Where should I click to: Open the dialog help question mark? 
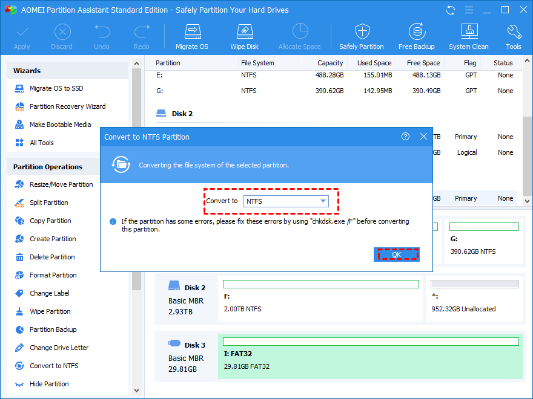click(x=405, y=137)
